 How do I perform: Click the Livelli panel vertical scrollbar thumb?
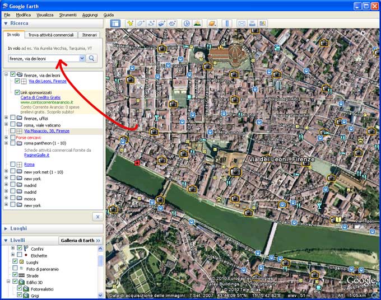[x=100, y=261]
